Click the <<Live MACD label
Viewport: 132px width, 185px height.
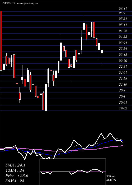[111, 178]
